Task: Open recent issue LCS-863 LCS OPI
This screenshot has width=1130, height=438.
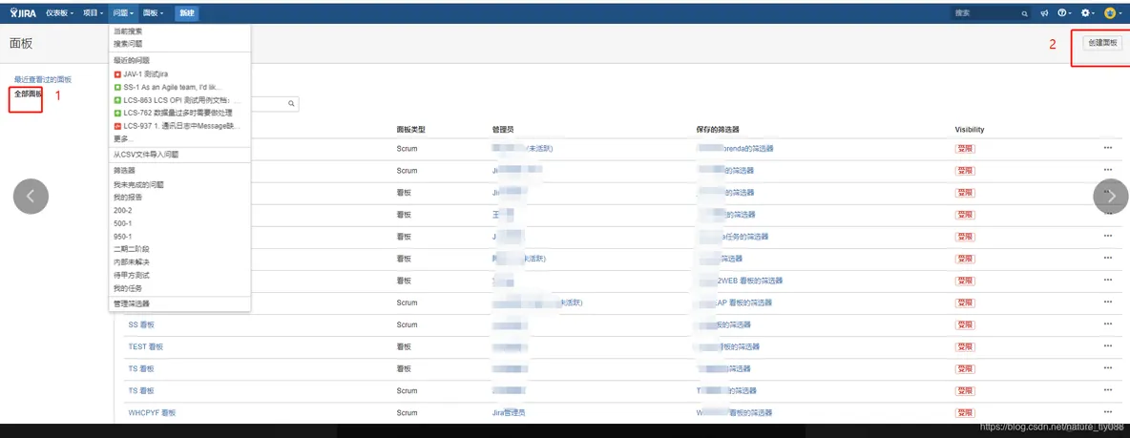Action: pos(179,100)
